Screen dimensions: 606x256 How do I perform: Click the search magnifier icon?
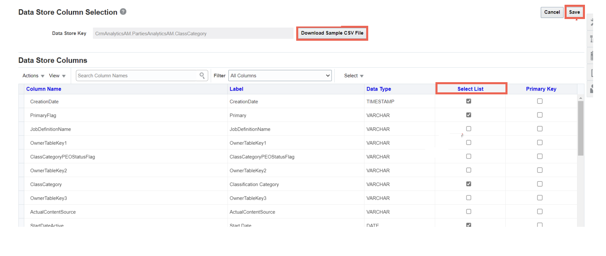pos(202,75)
